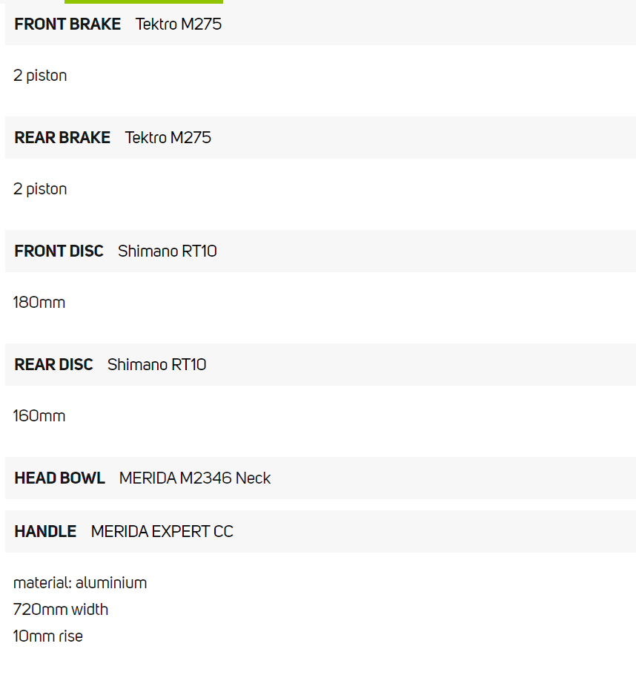Click the '720mm width' line
Screen dimensions: 636x675
pyautogui.click(x=61, y=610)
